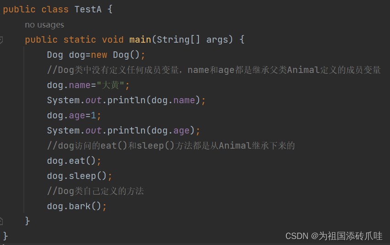Click the TestA class name
The image size is (390, 245).
[88, 10]
